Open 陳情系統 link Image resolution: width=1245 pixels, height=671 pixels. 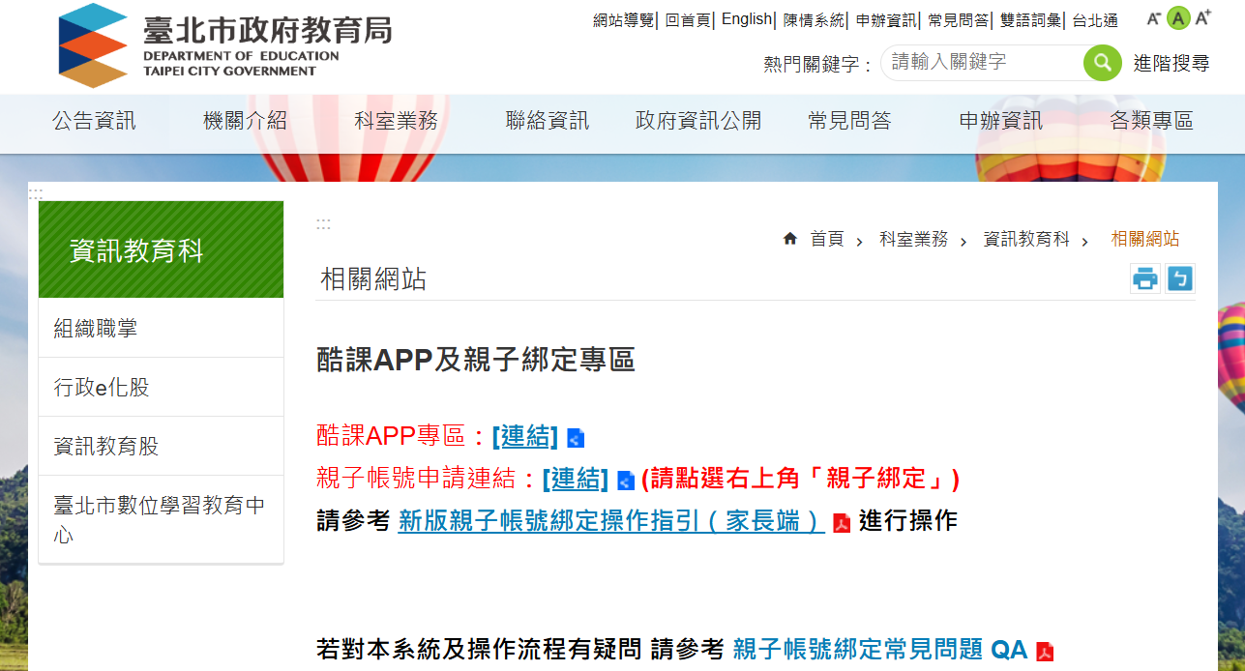click(x=814, y=20)
